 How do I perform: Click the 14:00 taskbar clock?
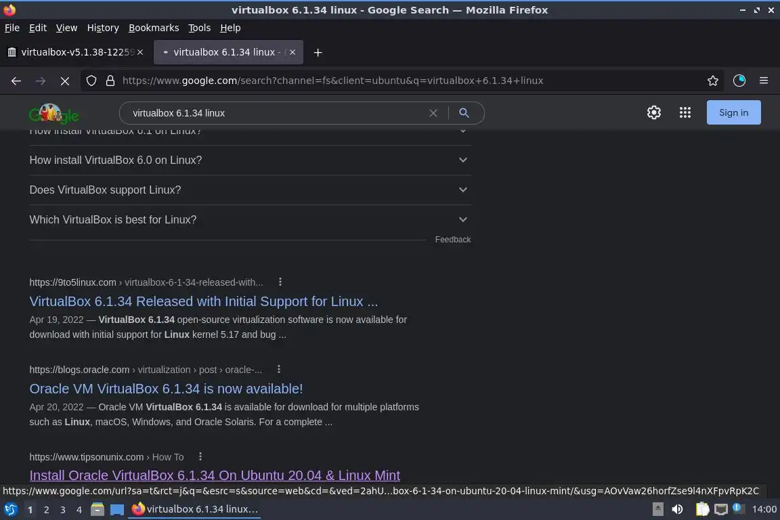tap(764, 510)
